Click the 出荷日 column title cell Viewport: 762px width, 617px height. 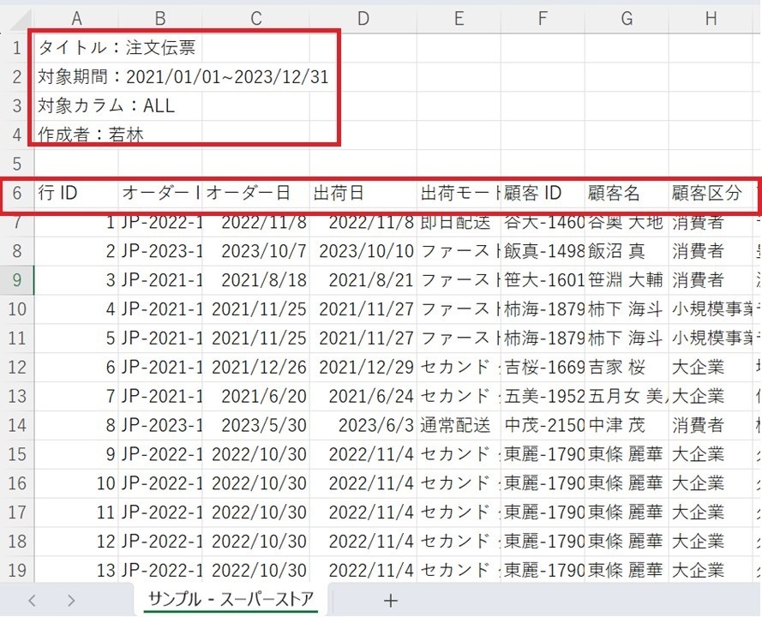(363, 194)
